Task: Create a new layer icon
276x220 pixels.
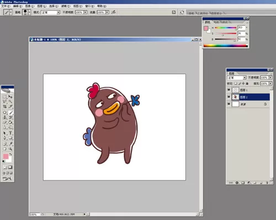Action: coord(261,183)
